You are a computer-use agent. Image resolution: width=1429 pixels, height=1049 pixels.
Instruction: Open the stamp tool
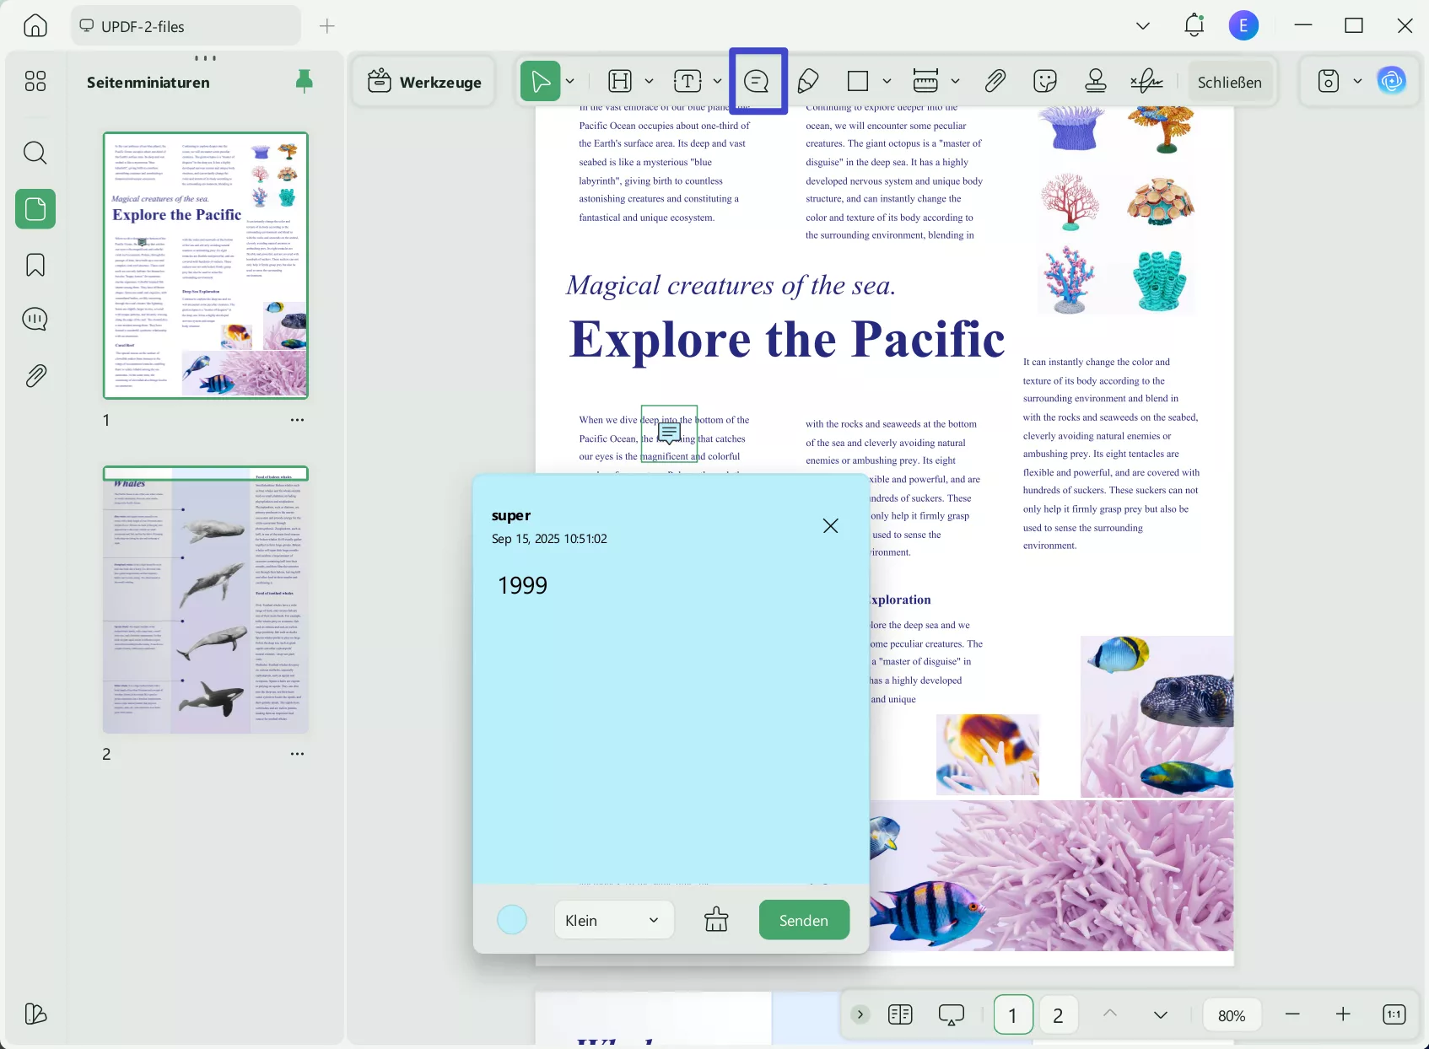pos(1095,81)
